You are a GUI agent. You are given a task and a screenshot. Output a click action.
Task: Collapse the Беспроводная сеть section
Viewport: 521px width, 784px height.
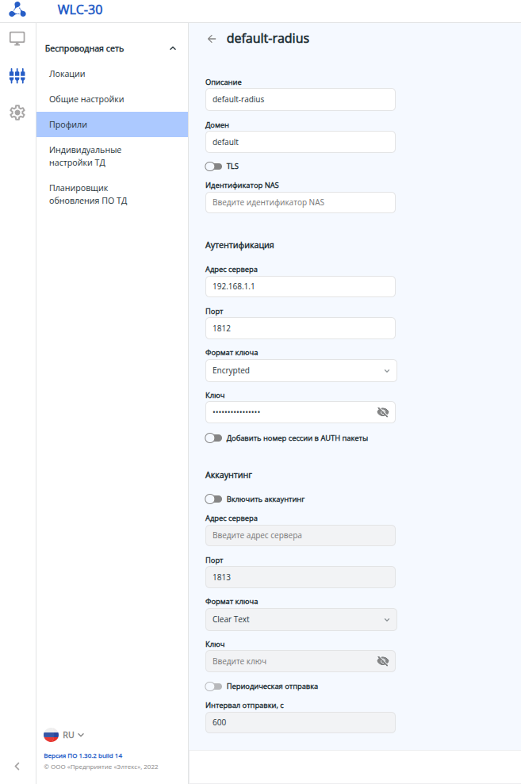click(173, 49)
